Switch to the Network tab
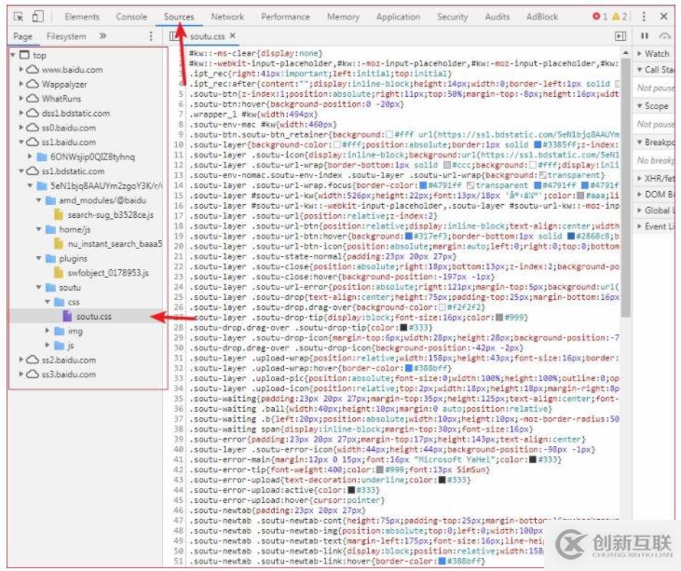The image size is (681, 571). (227, 17)
